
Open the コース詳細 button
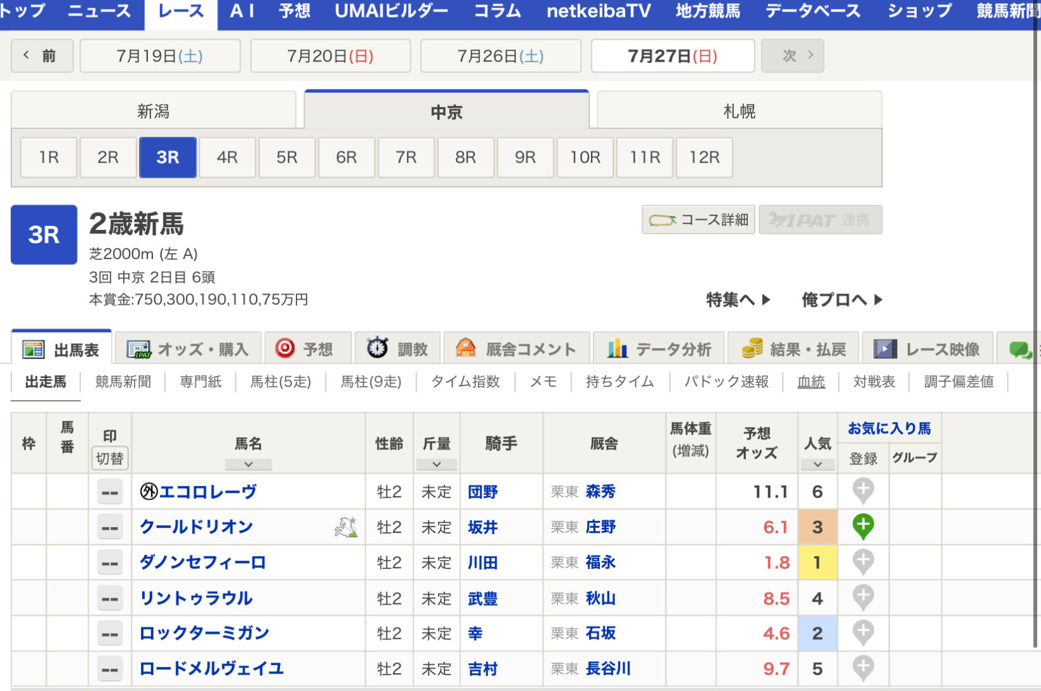(698, 220)
